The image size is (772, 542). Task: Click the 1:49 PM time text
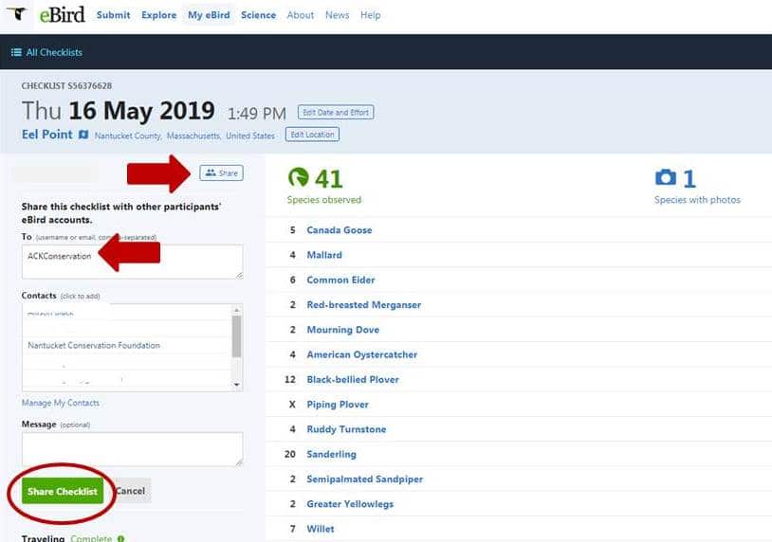256,114
